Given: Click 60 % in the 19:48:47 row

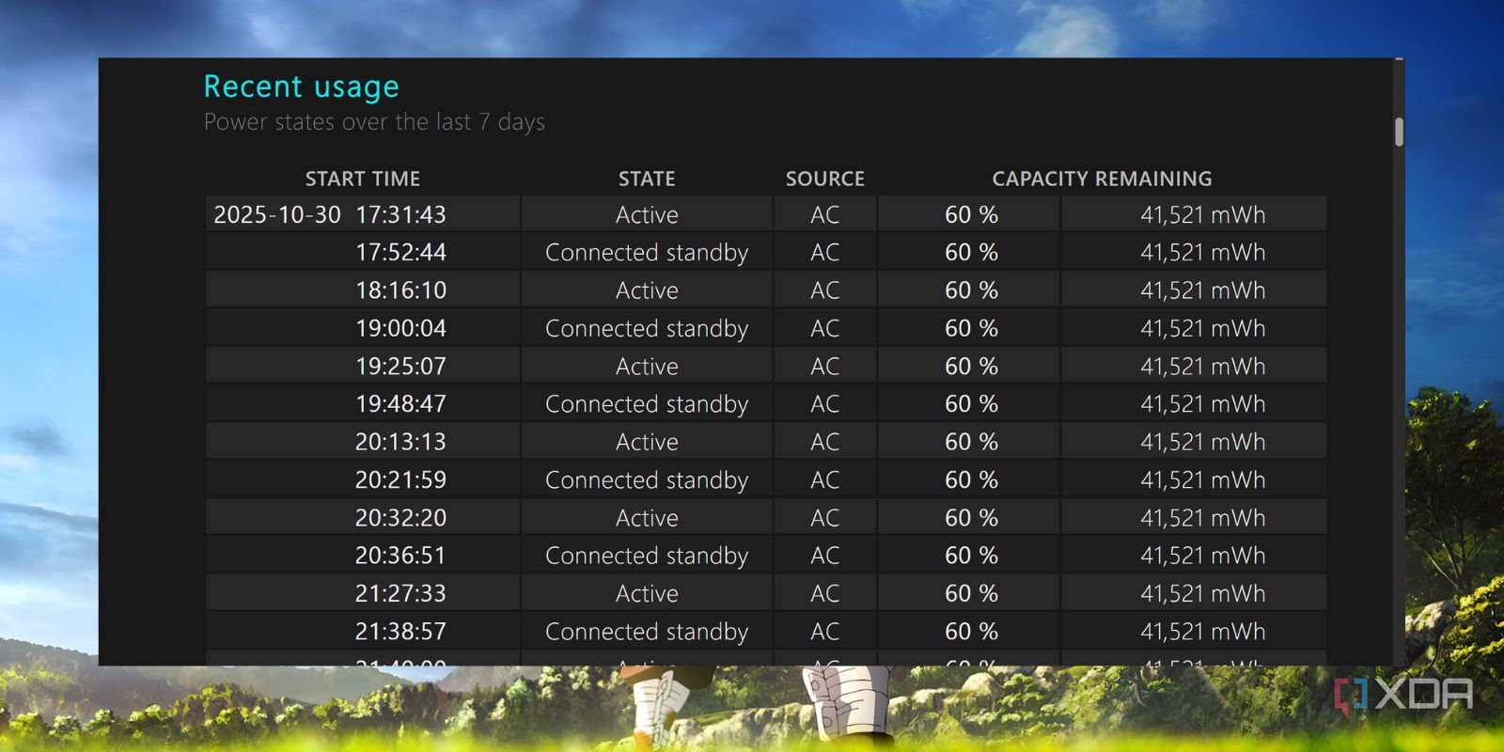Looking at the screenshot, I should click(x=970, y=403).
